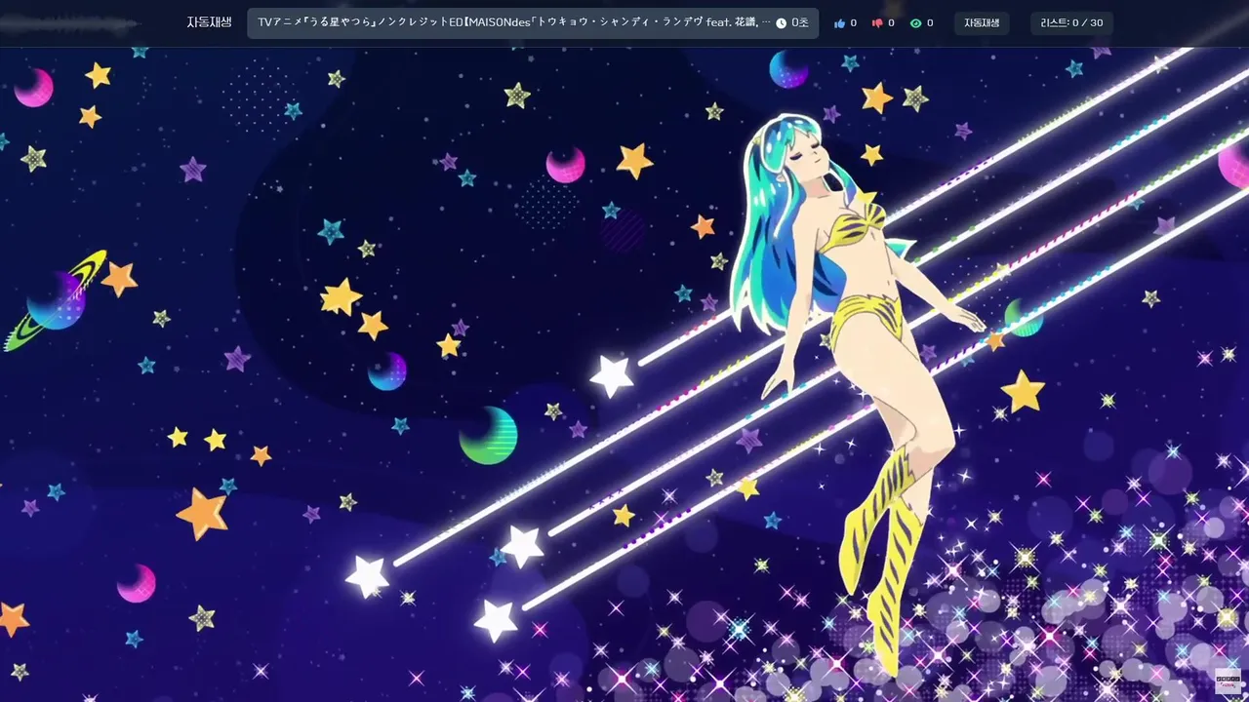Click the channel logo in the bottom-right corner

(x=1229, y=680)
